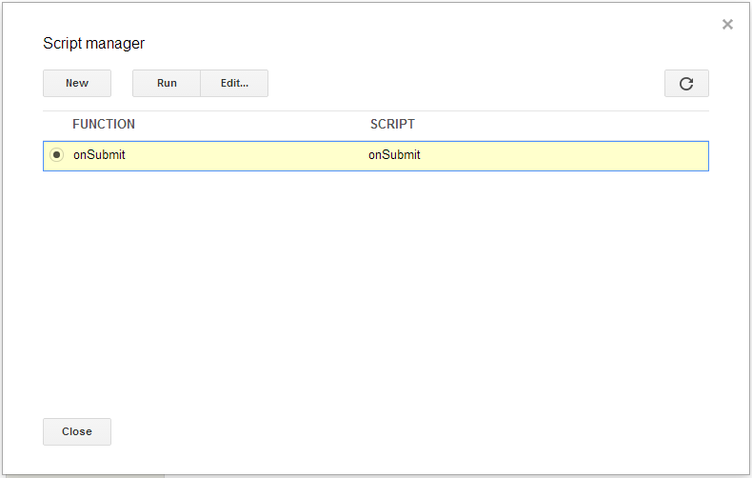Run the selected onSubmit function

click(x=167, y=84)
